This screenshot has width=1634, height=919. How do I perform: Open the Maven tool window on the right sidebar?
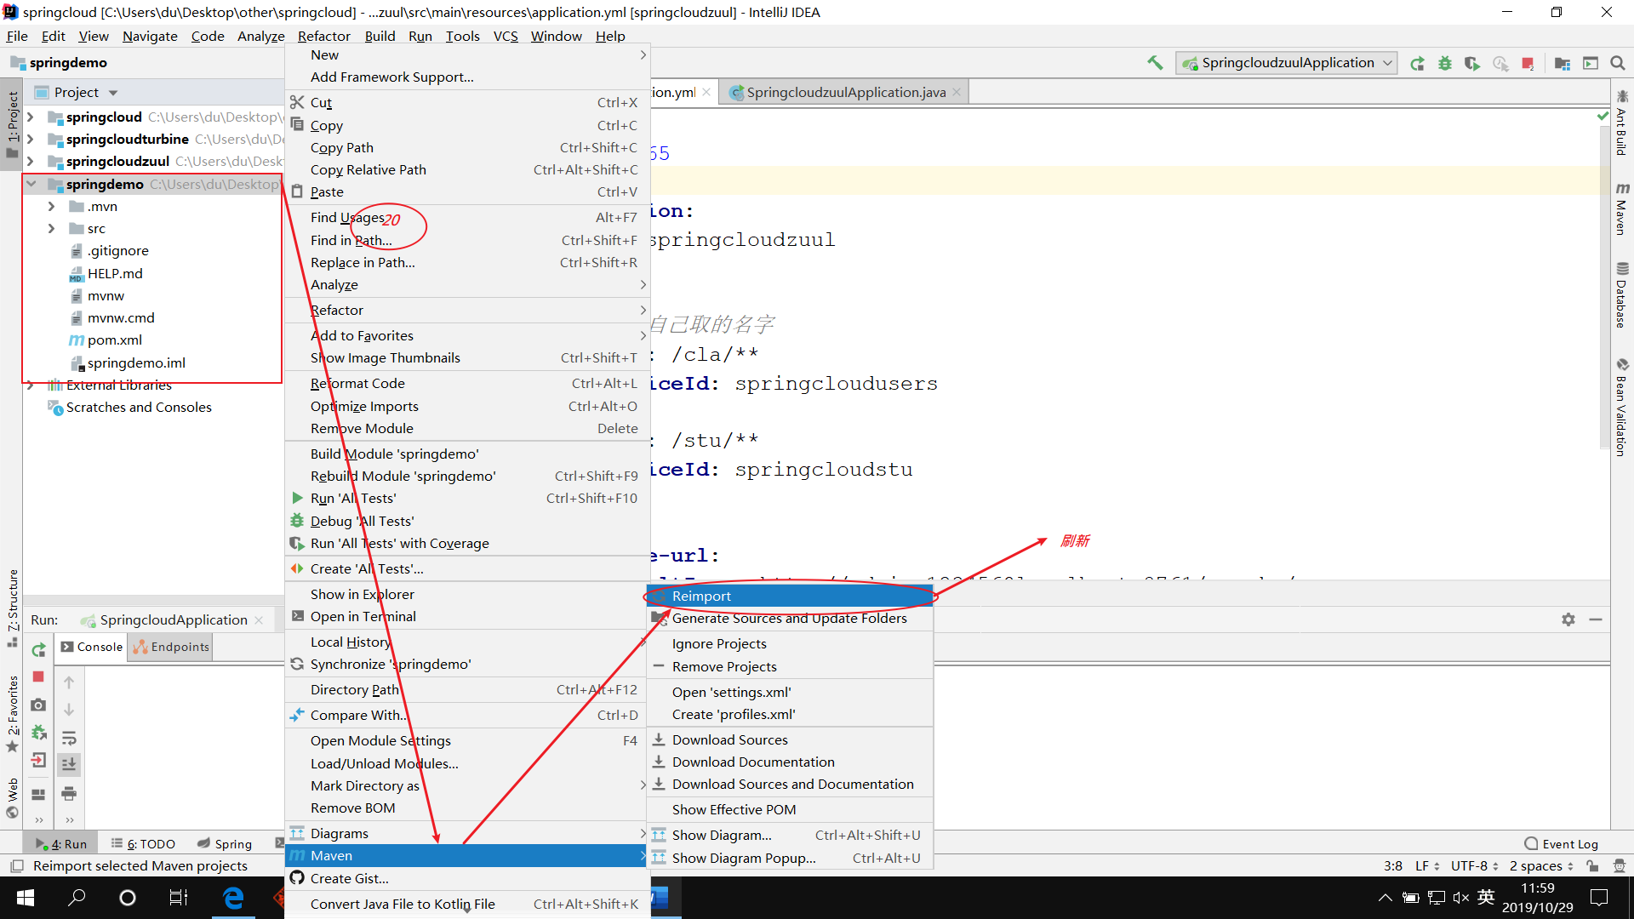[1622, 208]
